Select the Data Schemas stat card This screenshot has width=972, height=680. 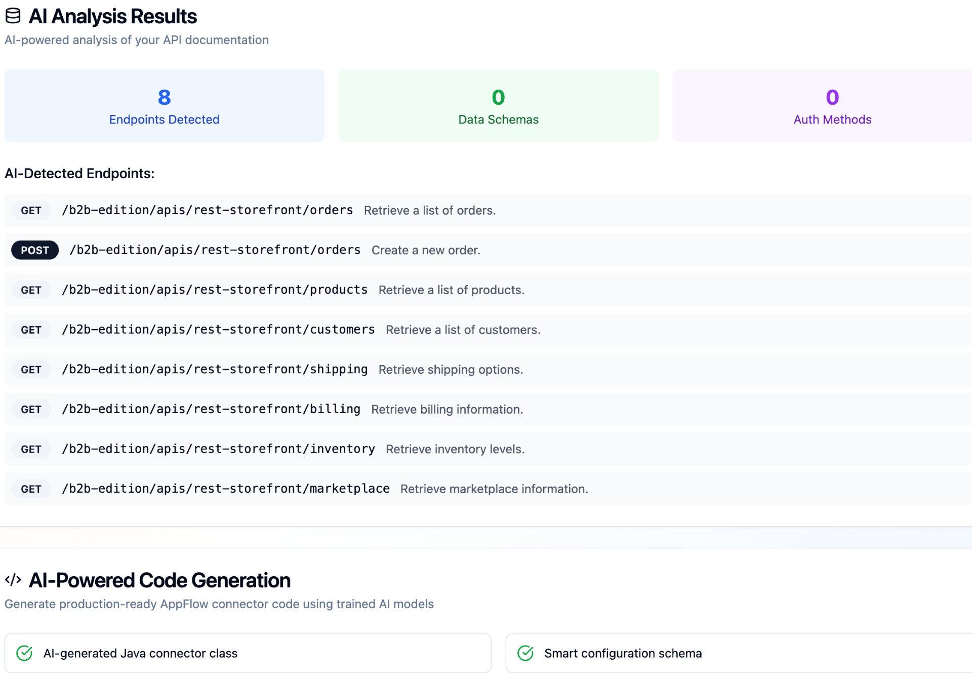click(x=498, y=106)
